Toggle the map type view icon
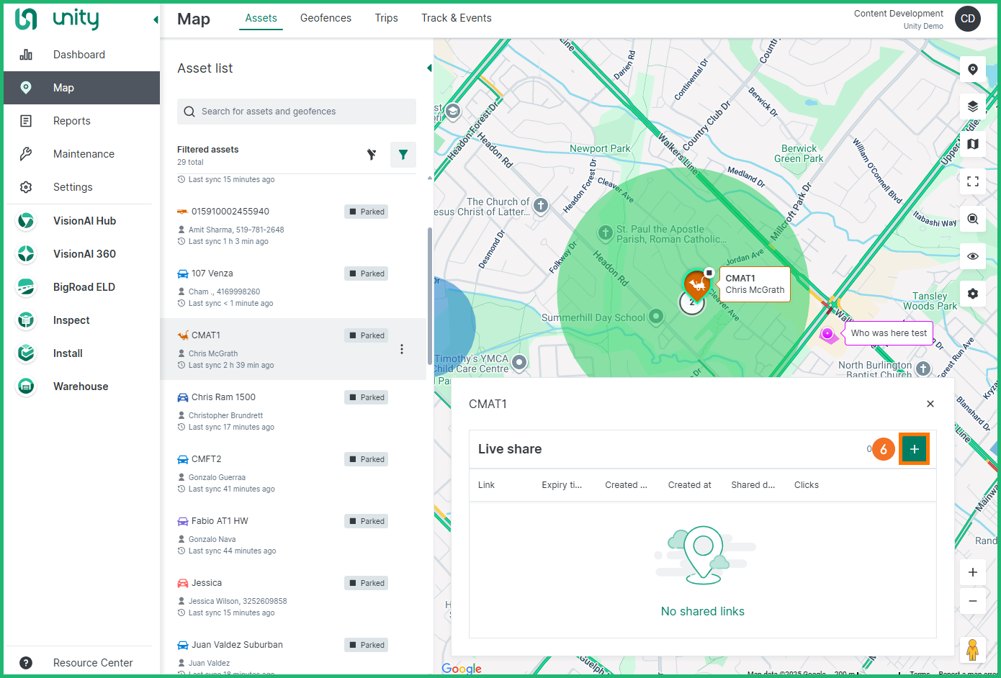The image size is (1001, 678). click(x=972, y=144)
